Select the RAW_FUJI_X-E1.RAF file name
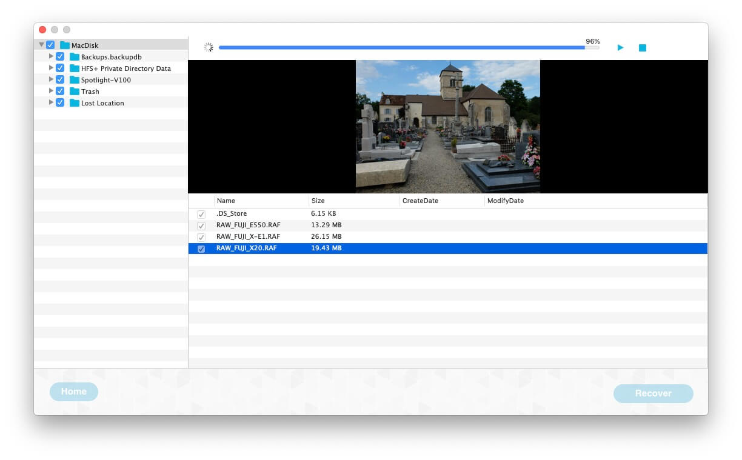742x460 pixels. click(249, 237)
